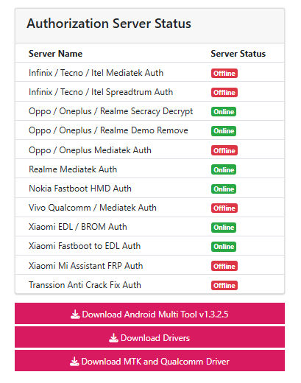Open the Download Drivers button

[149, 337]
